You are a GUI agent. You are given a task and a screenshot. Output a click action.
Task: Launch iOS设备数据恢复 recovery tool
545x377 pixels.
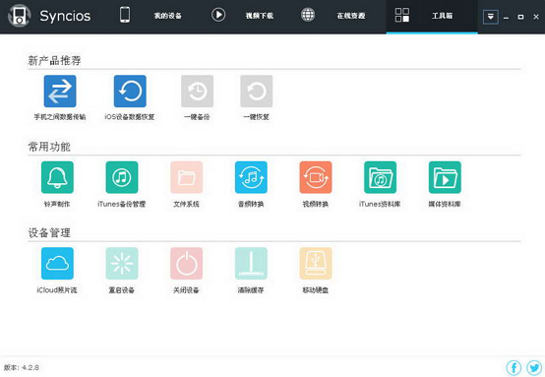point(130,92)
